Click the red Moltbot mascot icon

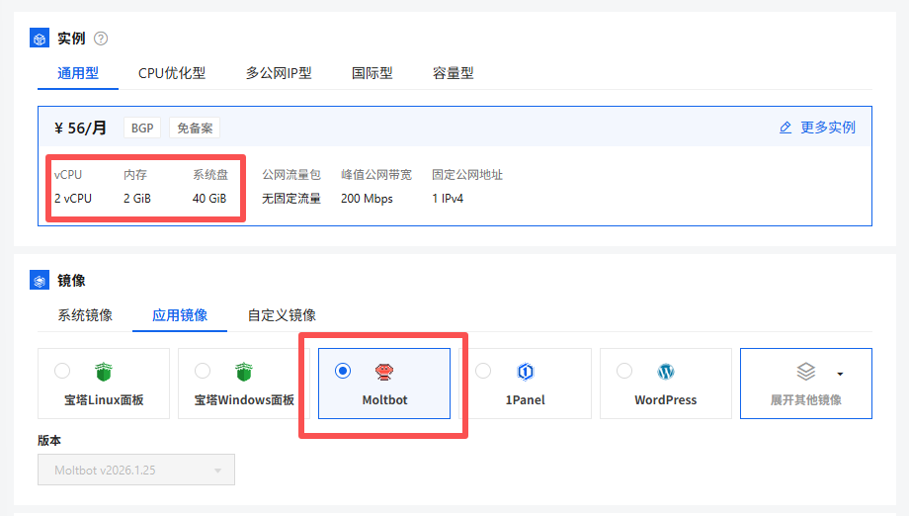coord(384,372)
